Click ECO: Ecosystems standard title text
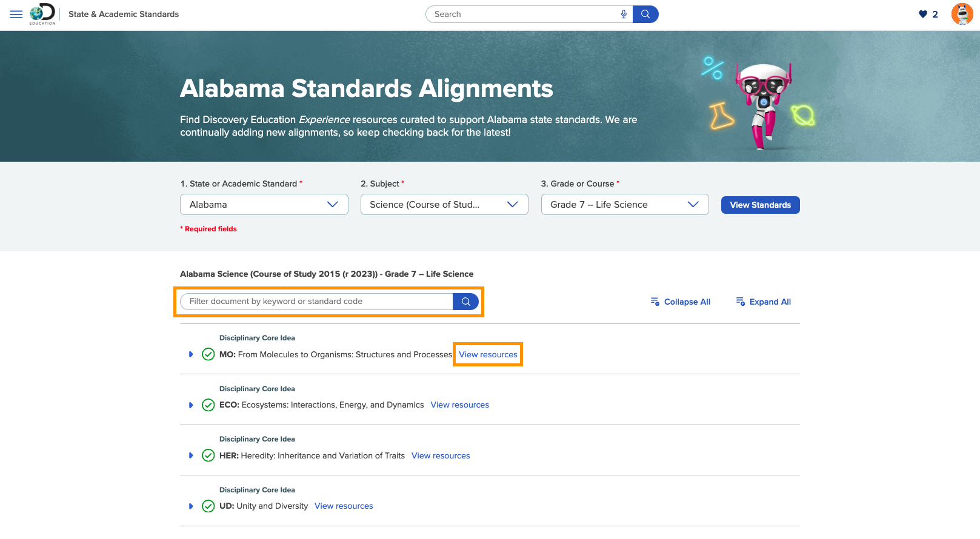 click(x=321, y=405)
